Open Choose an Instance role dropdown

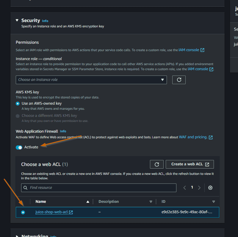(91, 80)
